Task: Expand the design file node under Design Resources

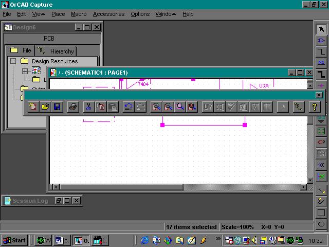Action: pyautogui.click(x=25, y=71)
